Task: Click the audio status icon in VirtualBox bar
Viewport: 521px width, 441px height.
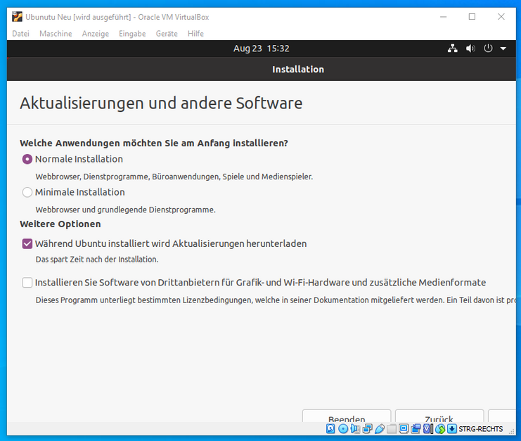Action: (355, 429)
